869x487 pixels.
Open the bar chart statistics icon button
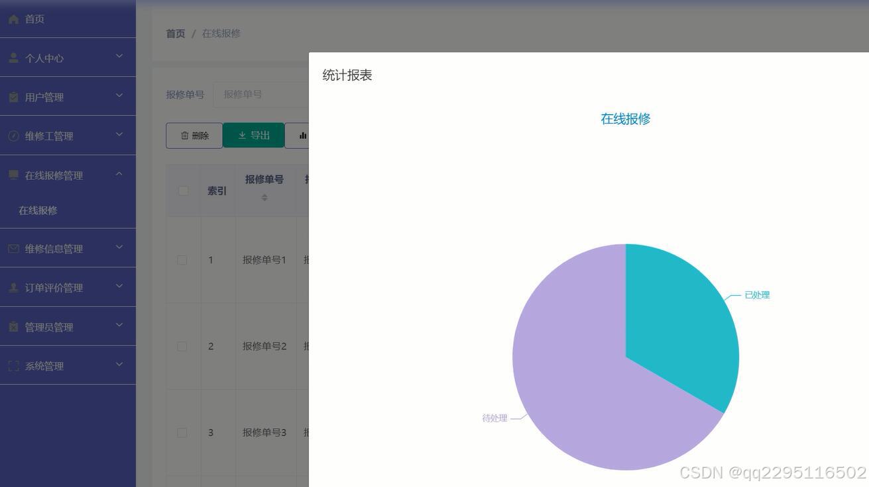click(303, 136)
